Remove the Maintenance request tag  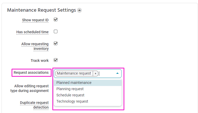(95, 74)
